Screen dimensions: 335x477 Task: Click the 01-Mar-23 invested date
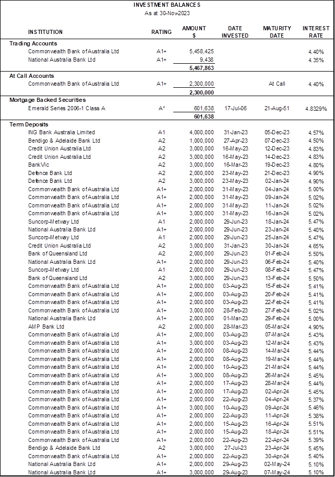click(x=235, y=318)
